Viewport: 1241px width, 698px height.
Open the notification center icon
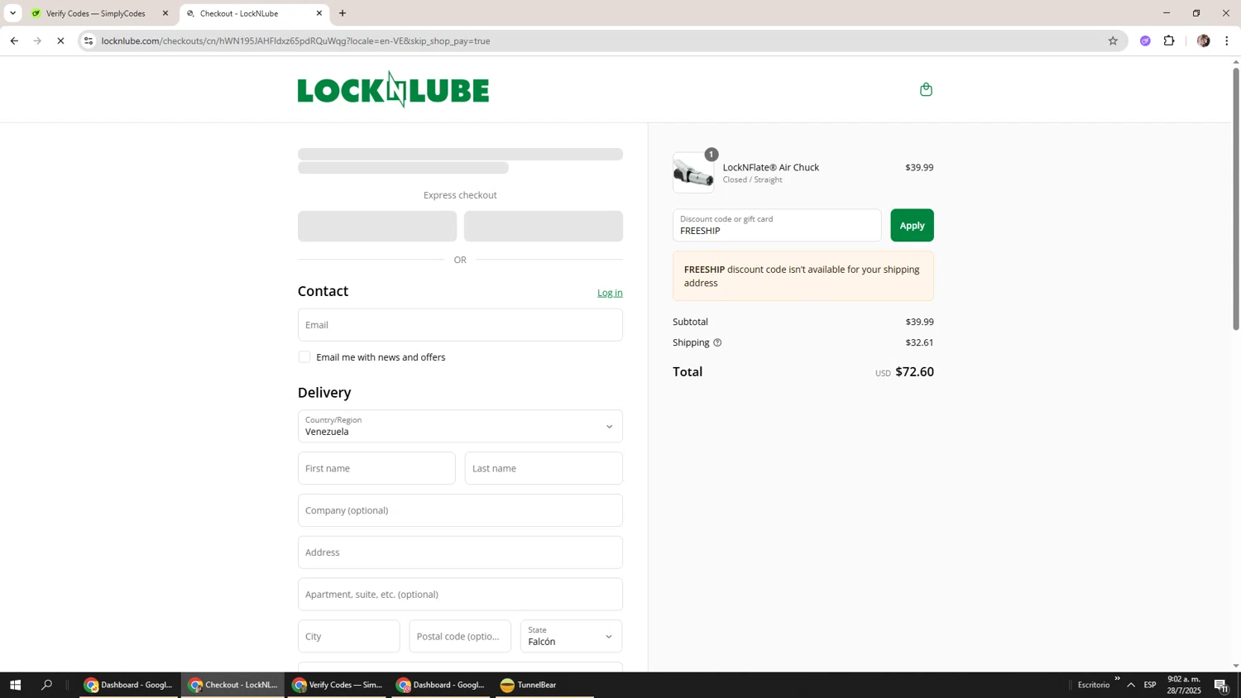[x=1221, y=685]
